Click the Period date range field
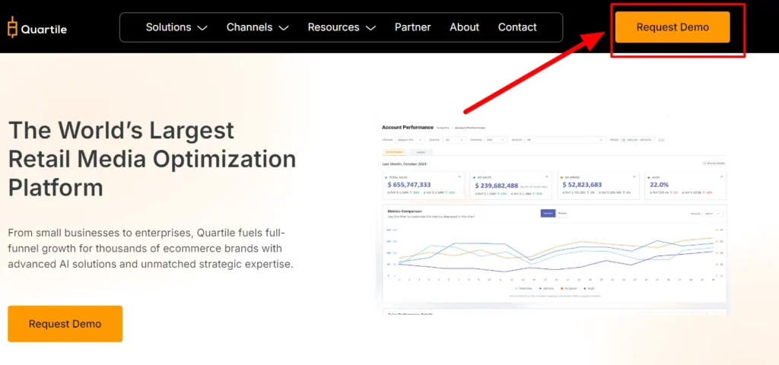The height and width of the screenshot is (365, 779). [x=638, y=140]
